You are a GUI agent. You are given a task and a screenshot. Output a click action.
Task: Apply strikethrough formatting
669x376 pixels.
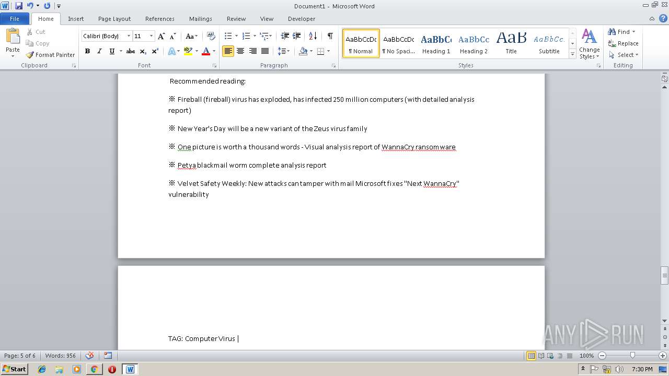tap(131, 51)
